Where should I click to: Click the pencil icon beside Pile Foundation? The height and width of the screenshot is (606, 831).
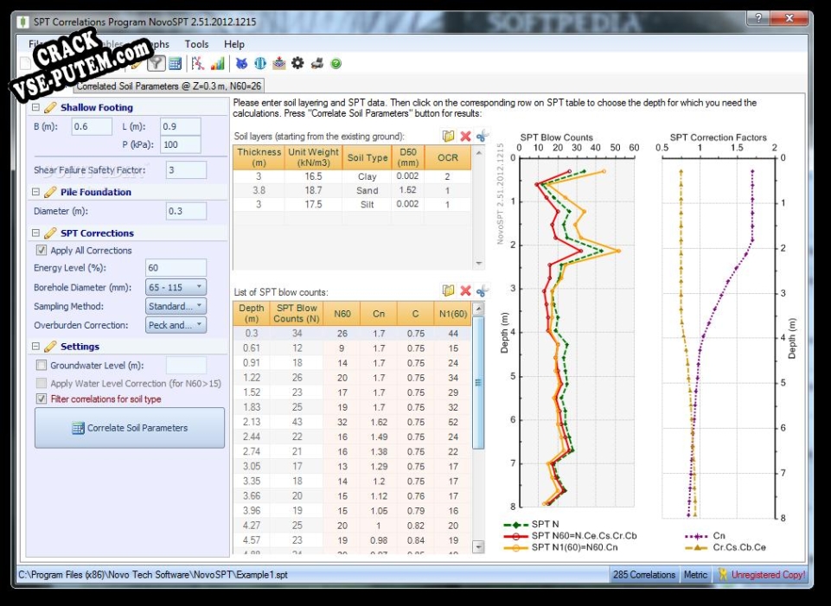point(50,192)
